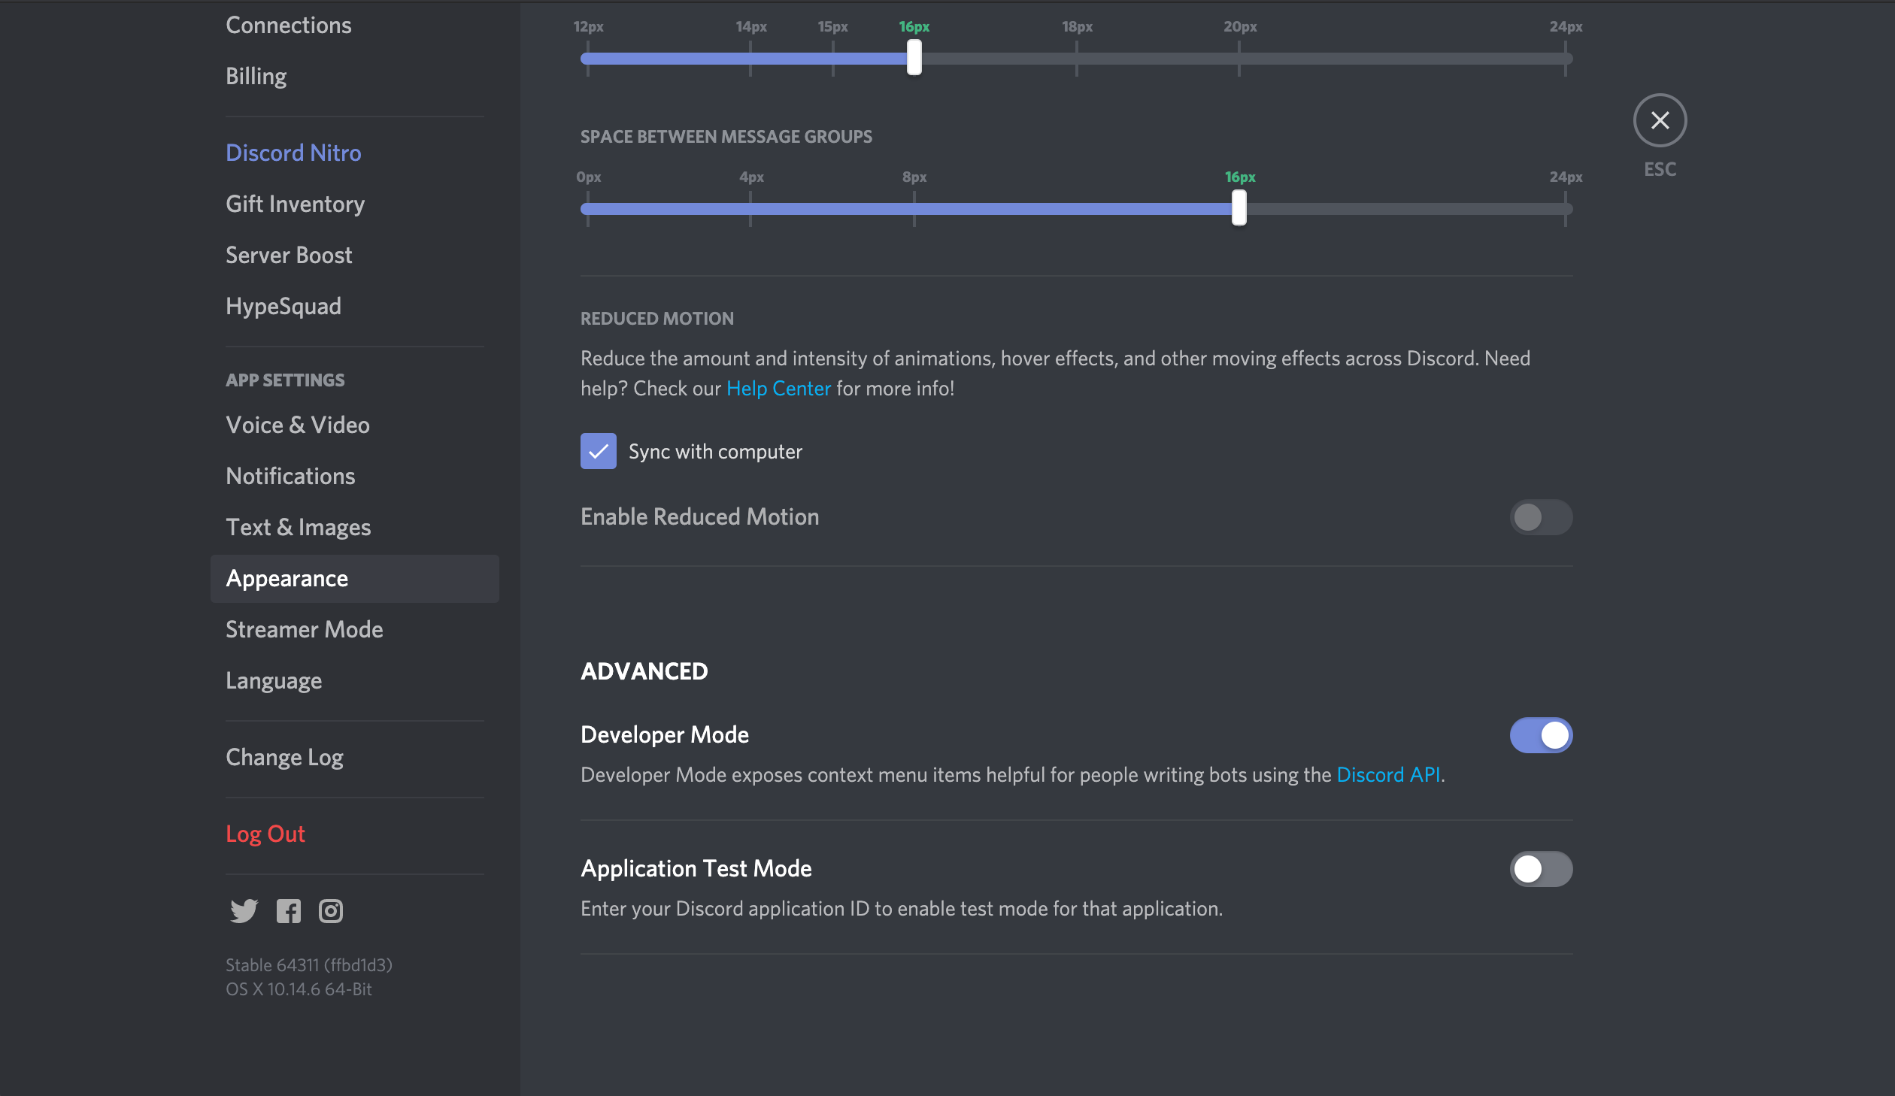Click the APP SETTINGS sidebar header
The image size is (1895, 1096).
pos(285,380)
